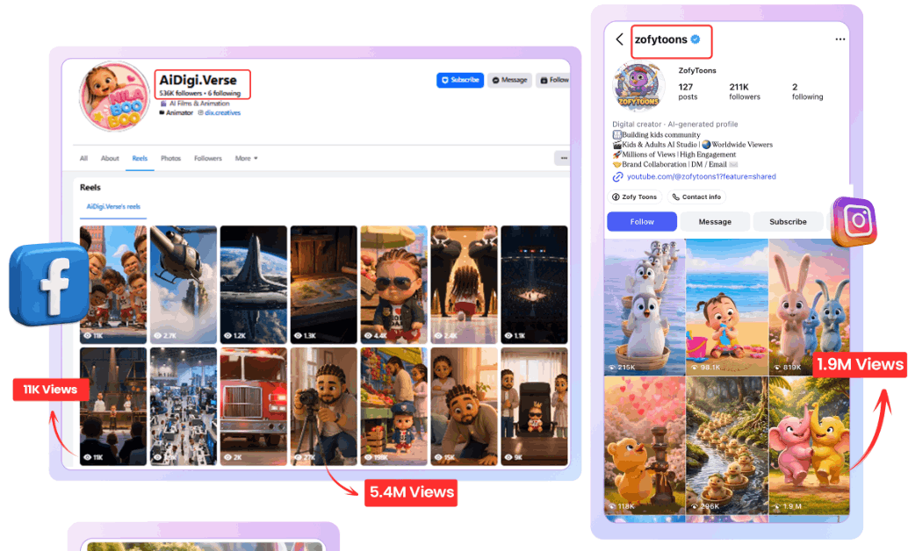908x551 pixels.
Task: Click the blue Follow button on zofytoons
Action: 642,222
